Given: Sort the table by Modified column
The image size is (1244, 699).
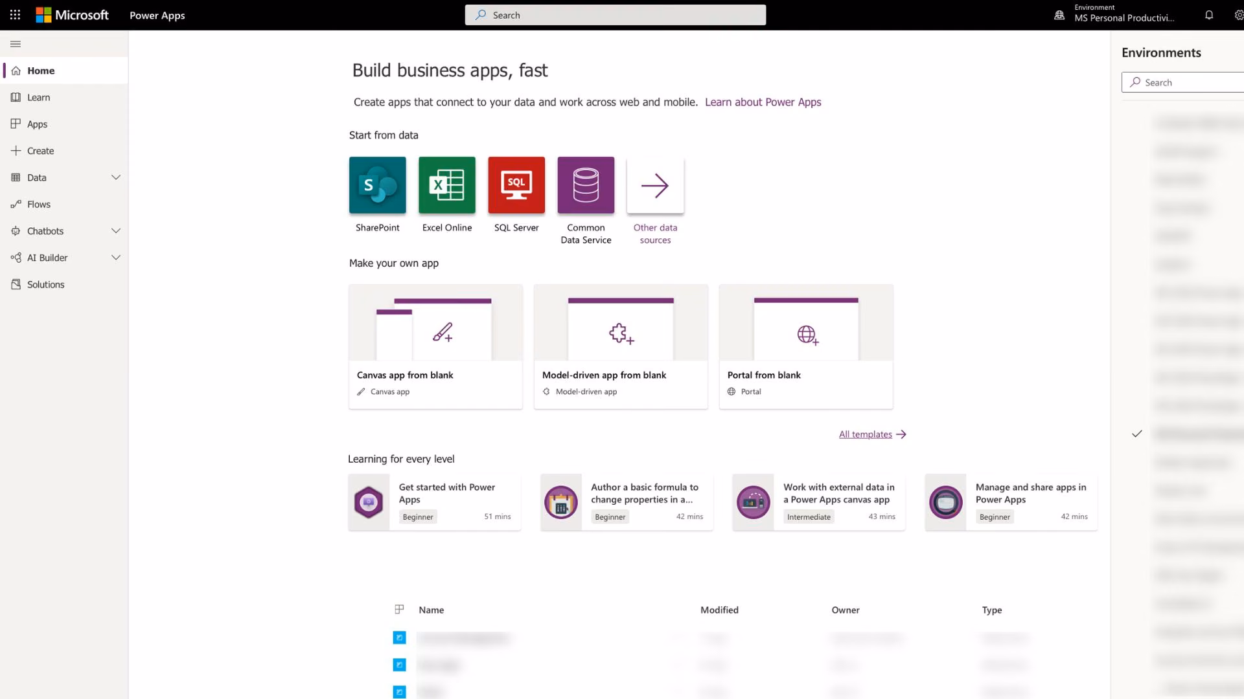Looking at the screenshot, I should click(719, 610).
